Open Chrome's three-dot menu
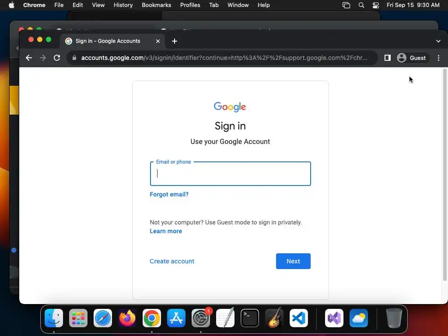 438,58
